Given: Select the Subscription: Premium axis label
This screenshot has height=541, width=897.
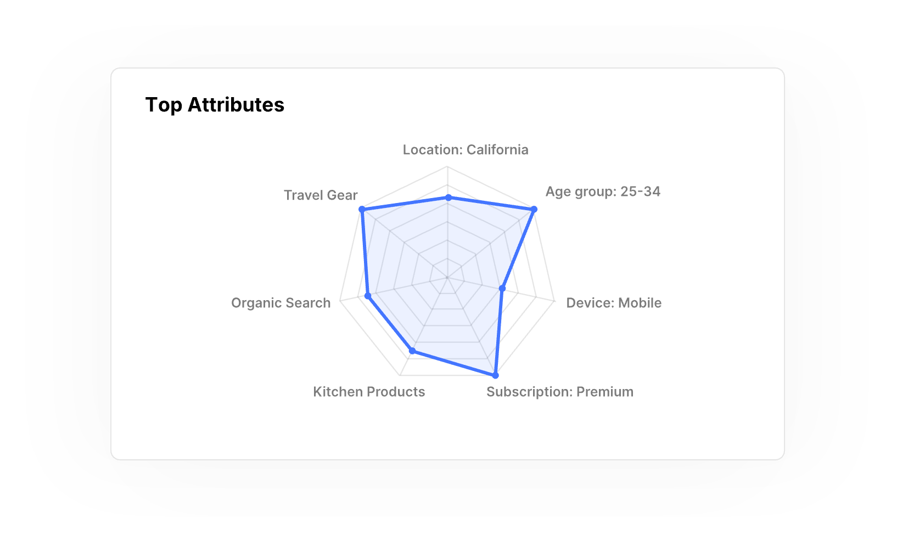Looking at the screenshot, I should click(560, 392).
